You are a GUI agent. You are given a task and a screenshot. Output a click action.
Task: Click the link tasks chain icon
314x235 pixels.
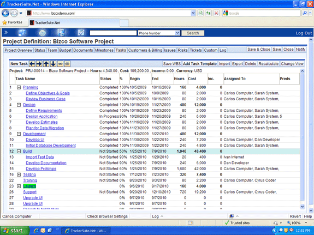coord(60,64)
